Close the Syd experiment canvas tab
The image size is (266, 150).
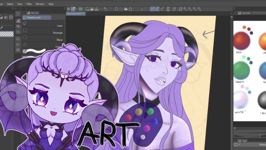click(x=84, y=14)
